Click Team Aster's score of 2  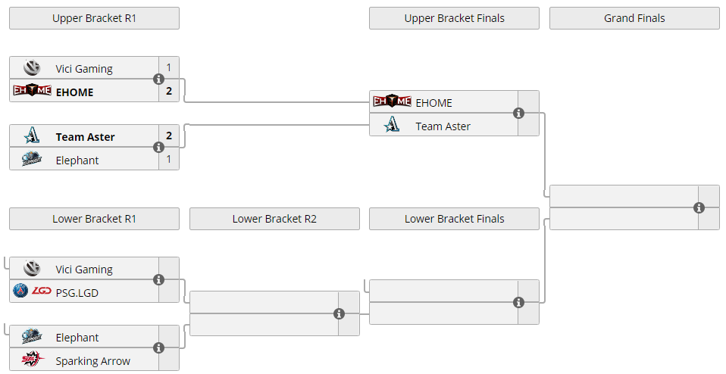[169, 136]
